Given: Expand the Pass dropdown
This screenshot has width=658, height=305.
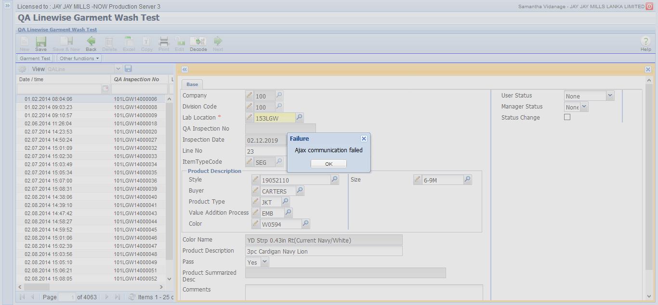Looking at the screenshot, I should pos(264,262).
